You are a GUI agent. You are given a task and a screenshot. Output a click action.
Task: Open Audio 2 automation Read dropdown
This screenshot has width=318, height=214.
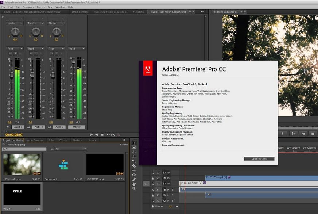click(x=35, y=49)
